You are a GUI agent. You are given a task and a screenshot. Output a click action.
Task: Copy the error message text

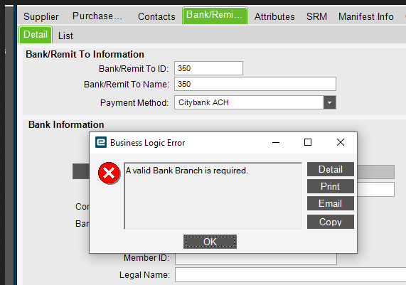click(331, 222)
